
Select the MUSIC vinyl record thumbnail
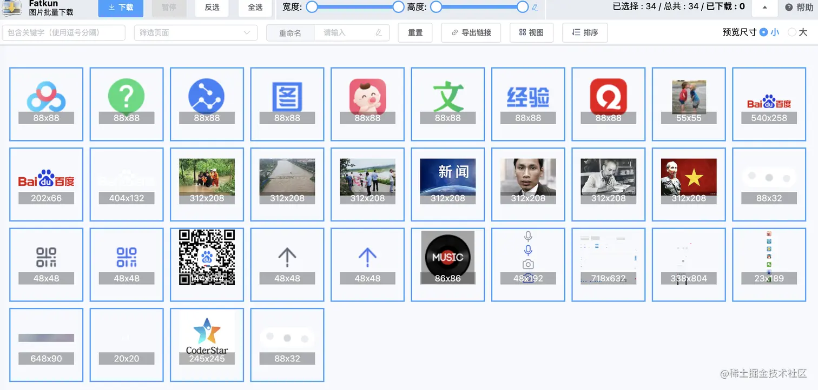click(448, 265)
